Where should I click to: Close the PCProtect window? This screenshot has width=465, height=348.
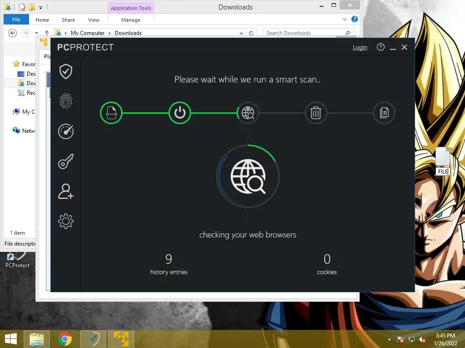[x=404, y=47]
